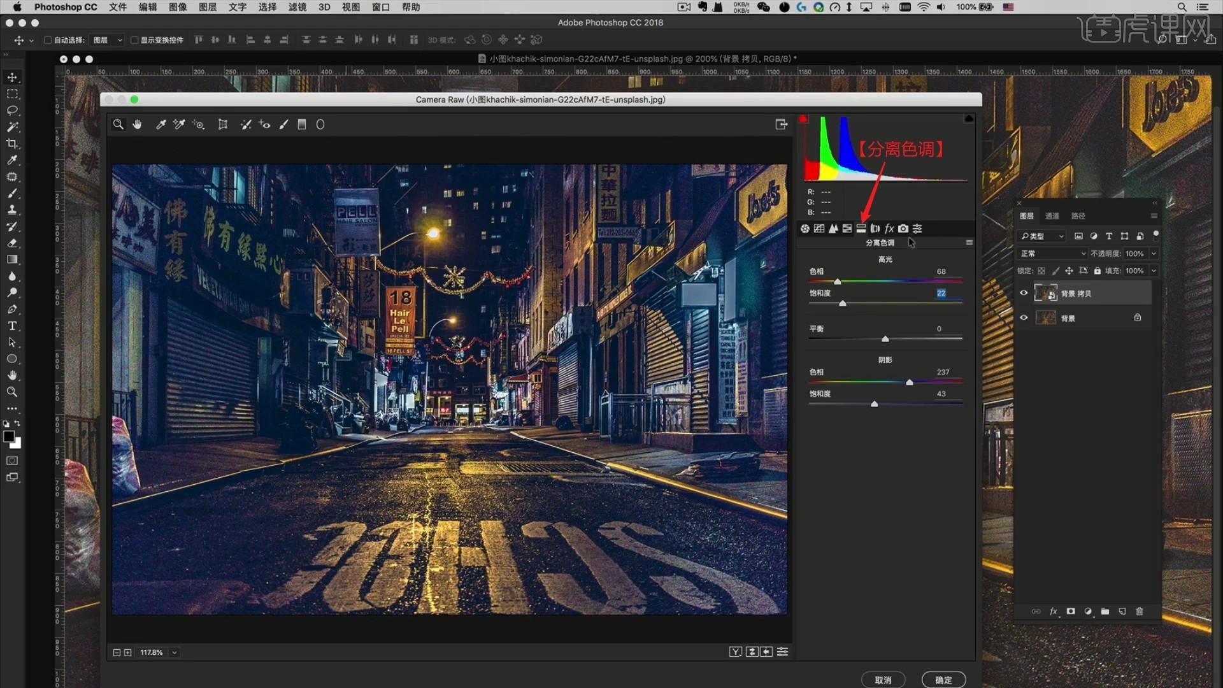1223x688 pixels.
Task: Open the Camera Calibration panel
Action: [x=903, y=228]
